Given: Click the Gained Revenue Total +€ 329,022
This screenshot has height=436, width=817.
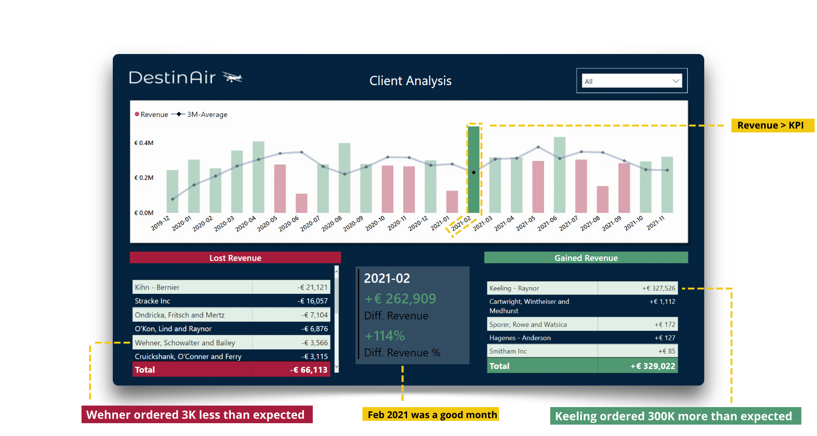Looking at the screenshot, I should pyautogui.click(x=582, y=366).
